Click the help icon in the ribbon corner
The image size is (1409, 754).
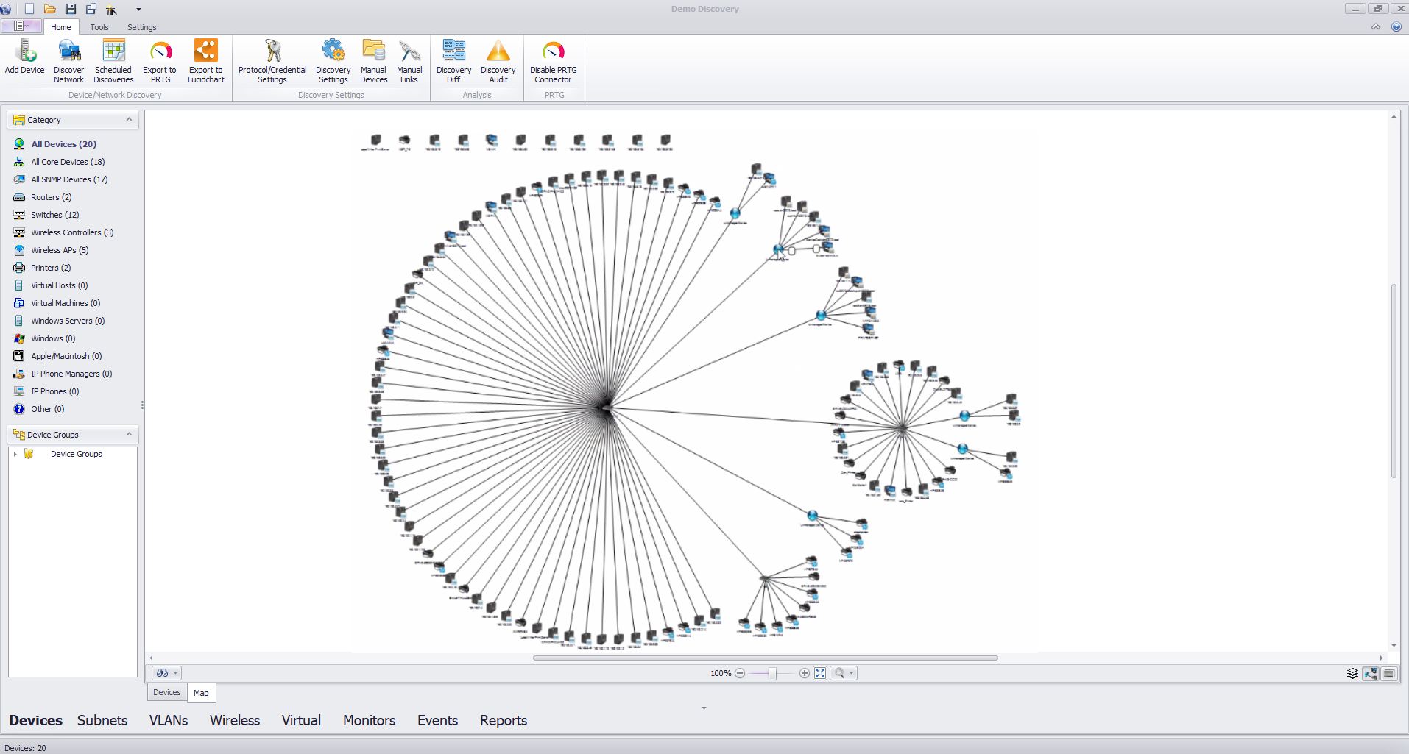pyautogui.click(x=1396, y=26)
